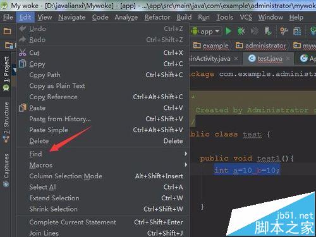
Task: Choose Complete Current Statement entry
Action: (103, 222)
